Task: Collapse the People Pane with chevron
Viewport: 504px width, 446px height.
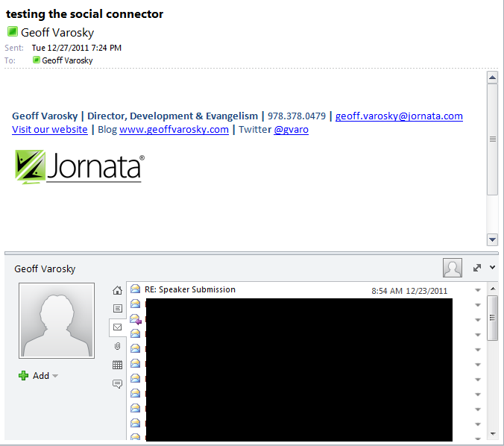Action: [x=493, y=268]
